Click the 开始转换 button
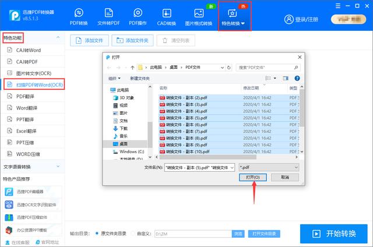 334,234
